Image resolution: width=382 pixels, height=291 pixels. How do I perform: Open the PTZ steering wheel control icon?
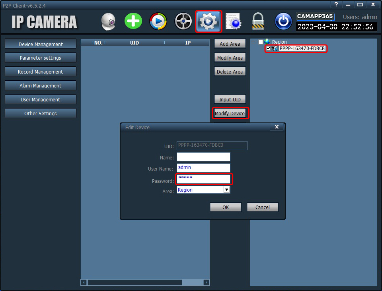click(x=183, y=21)
